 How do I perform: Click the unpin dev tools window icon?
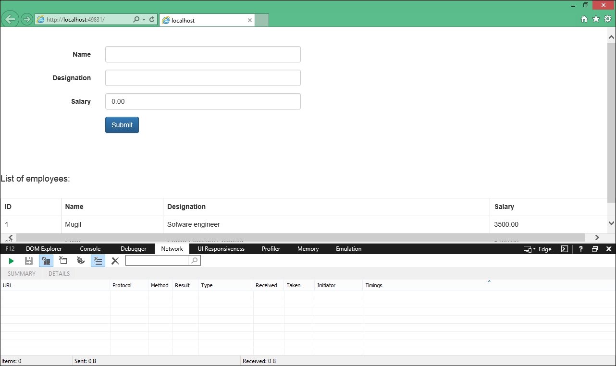595,249
